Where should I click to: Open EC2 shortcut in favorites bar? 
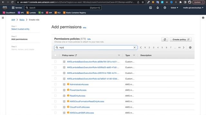coord(58,13)
